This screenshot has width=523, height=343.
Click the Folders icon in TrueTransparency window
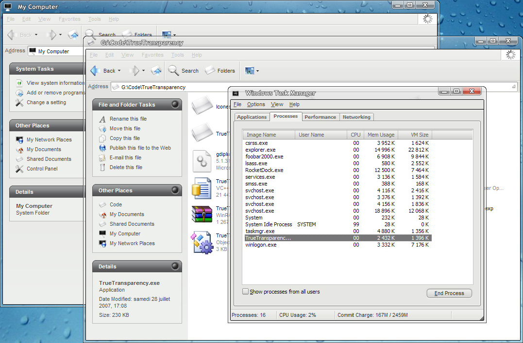210,71
